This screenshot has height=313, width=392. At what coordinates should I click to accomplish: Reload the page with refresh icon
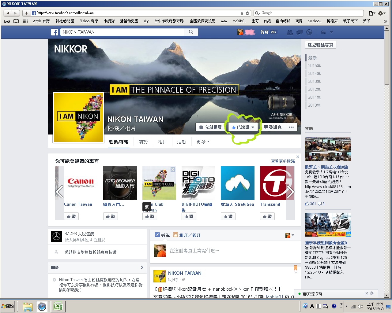(247, 13)
